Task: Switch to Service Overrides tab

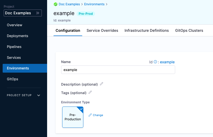Action: coord(102,30)
